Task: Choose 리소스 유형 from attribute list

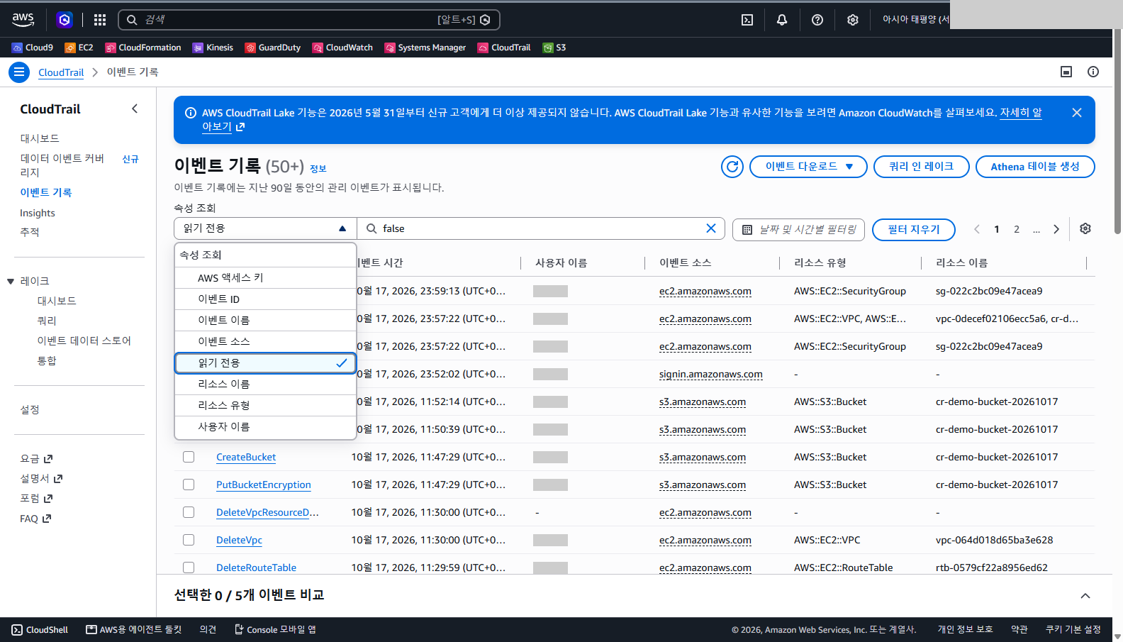Action: (265, 405)
